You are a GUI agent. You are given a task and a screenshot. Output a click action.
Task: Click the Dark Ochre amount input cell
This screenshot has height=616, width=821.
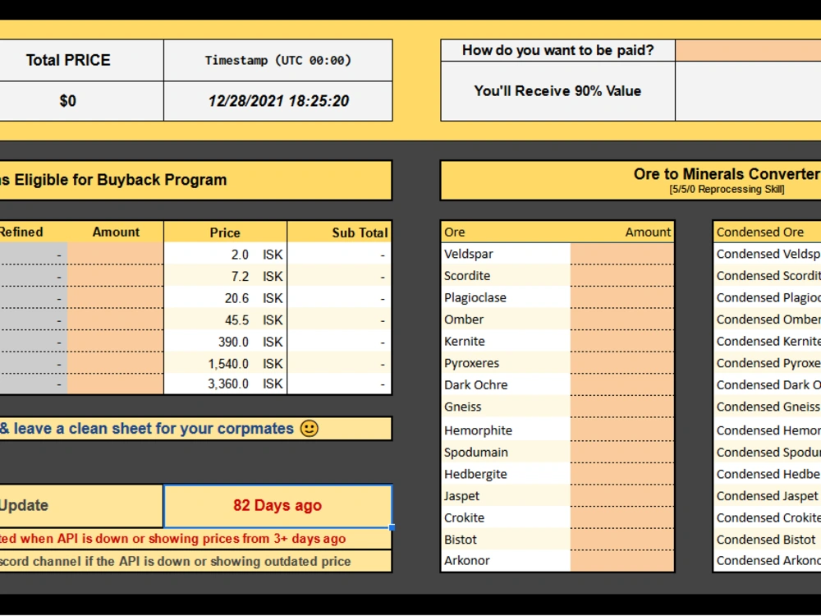coord(622,384)
